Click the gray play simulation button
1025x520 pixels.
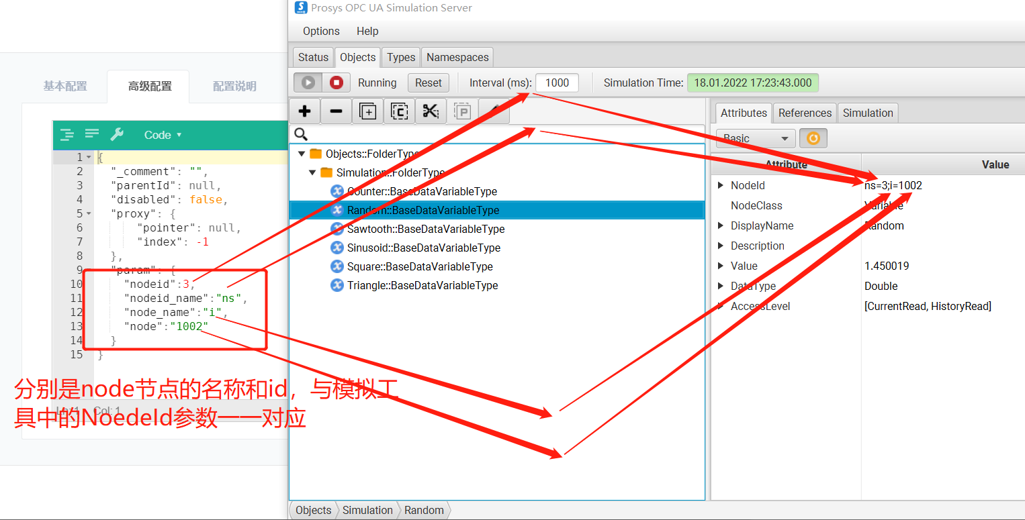coord(308,83)
